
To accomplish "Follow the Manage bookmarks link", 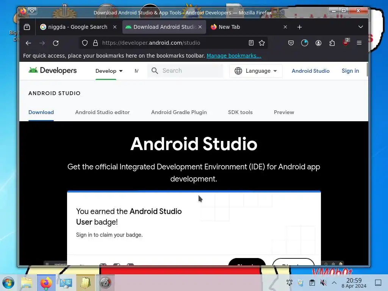I will (234, 56).
